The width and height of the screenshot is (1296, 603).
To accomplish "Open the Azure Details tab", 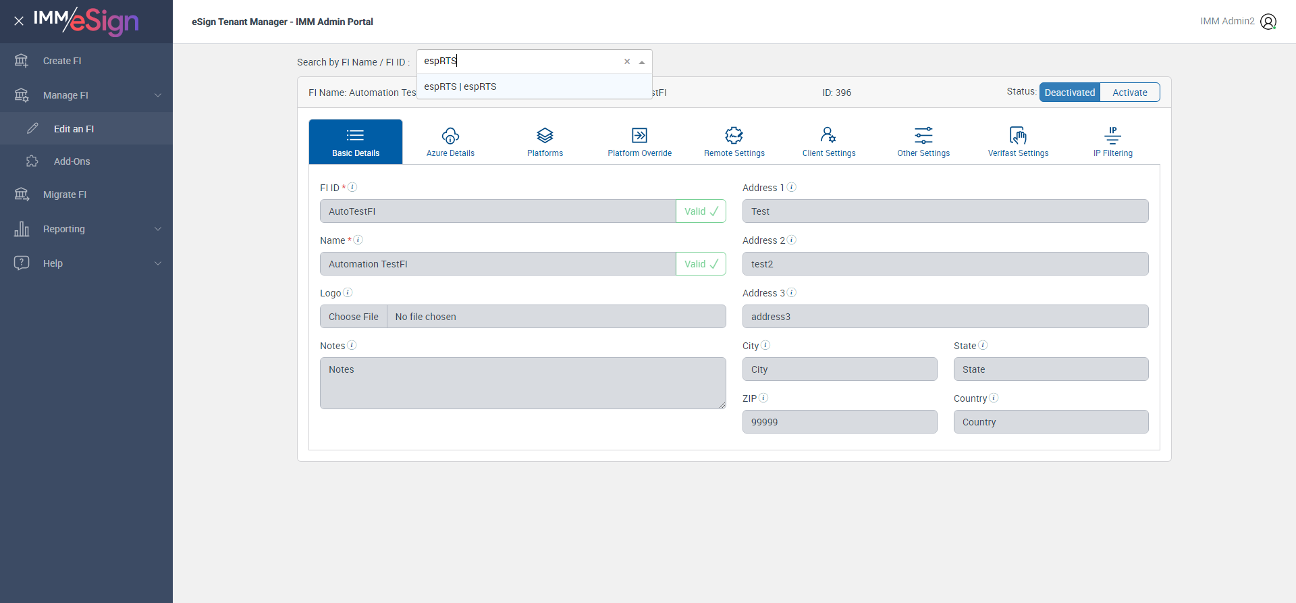I will (450, 142).
